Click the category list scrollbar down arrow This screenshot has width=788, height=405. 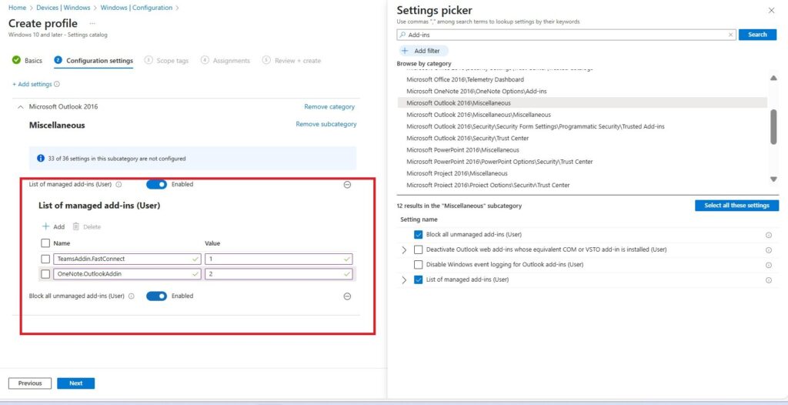pyautogui.click(x=773, y=179)
